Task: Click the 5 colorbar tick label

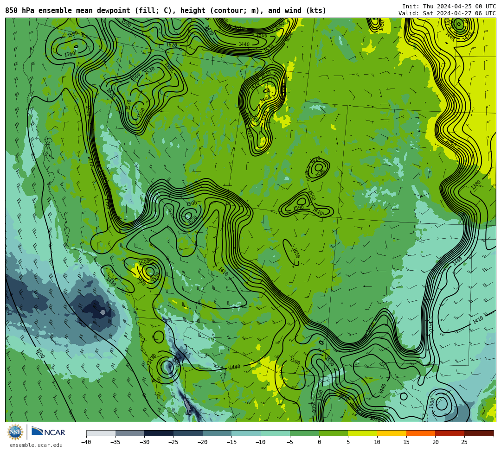Action: pos(348,442)
